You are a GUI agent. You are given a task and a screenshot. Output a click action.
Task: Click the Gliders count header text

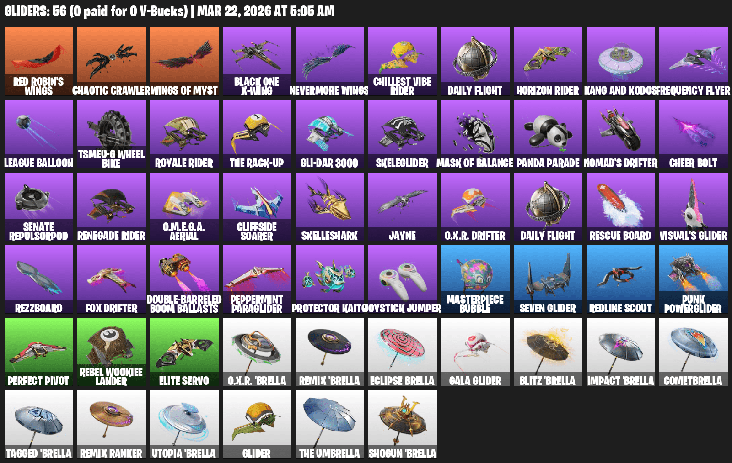(169, 11)
